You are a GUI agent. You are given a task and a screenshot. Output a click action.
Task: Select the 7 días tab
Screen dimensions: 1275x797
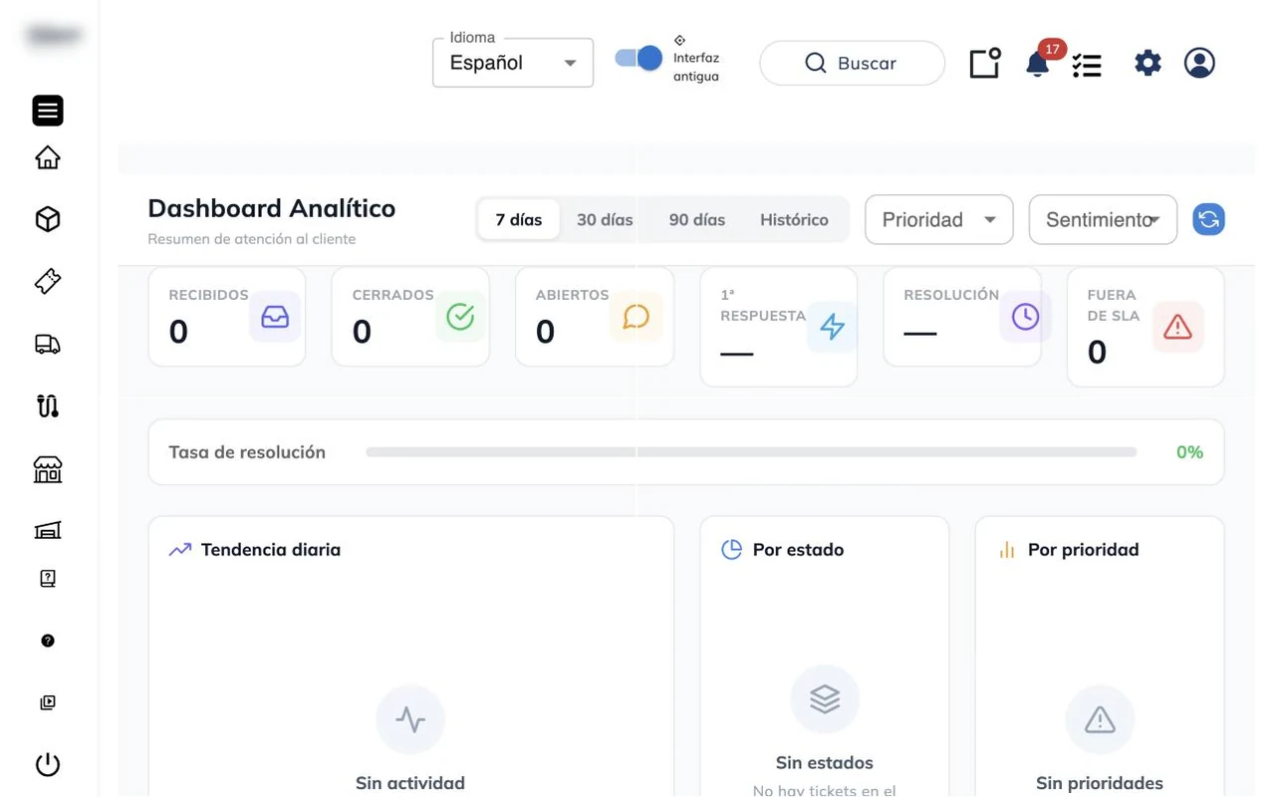coord(519,219)
